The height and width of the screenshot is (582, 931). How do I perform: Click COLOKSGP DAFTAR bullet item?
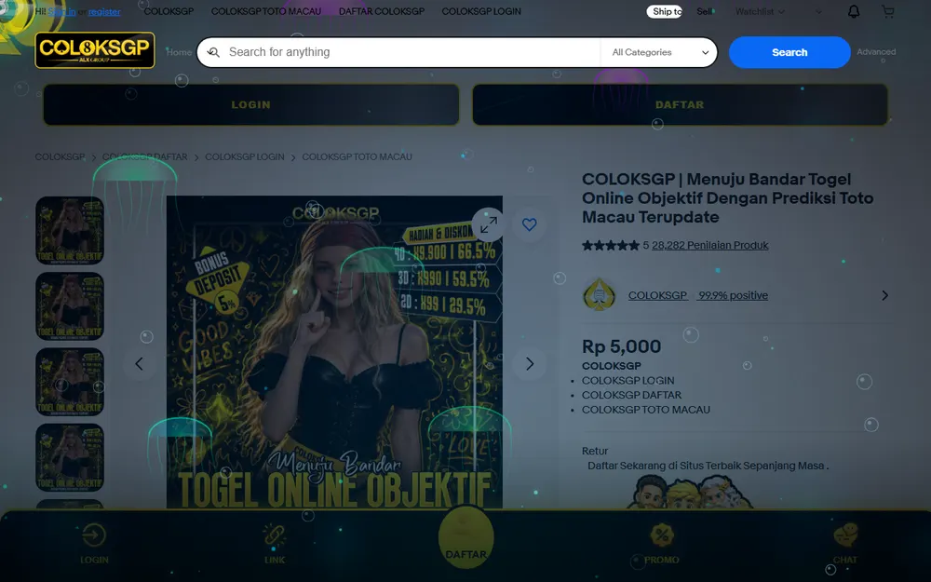[631, 395]
